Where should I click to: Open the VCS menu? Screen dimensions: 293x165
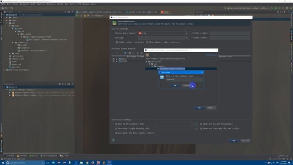(79, 4)
